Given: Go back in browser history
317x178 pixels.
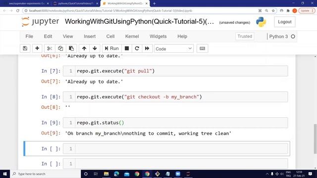Looking at the screenshot, I should [4, 11].
